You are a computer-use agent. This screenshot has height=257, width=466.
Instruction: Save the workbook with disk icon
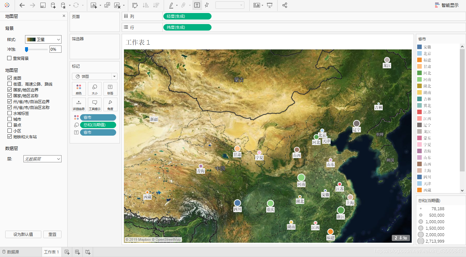coord(43,5)
